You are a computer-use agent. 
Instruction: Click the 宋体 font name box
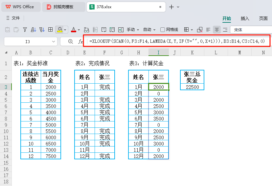[251, 30]
